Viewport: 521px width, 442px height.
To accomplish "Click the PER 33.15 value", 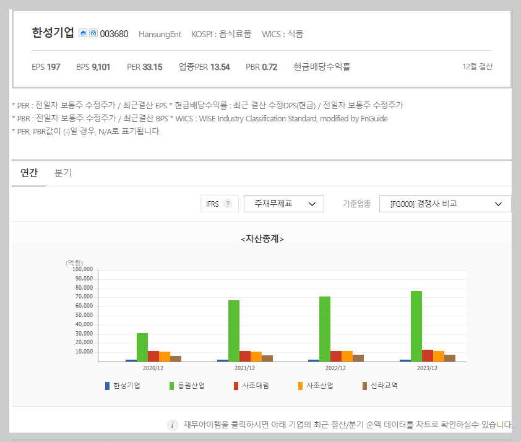I will click(145, 67).
